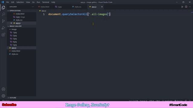
Task: Switch to the style.css tab
Action: (78, 7)
